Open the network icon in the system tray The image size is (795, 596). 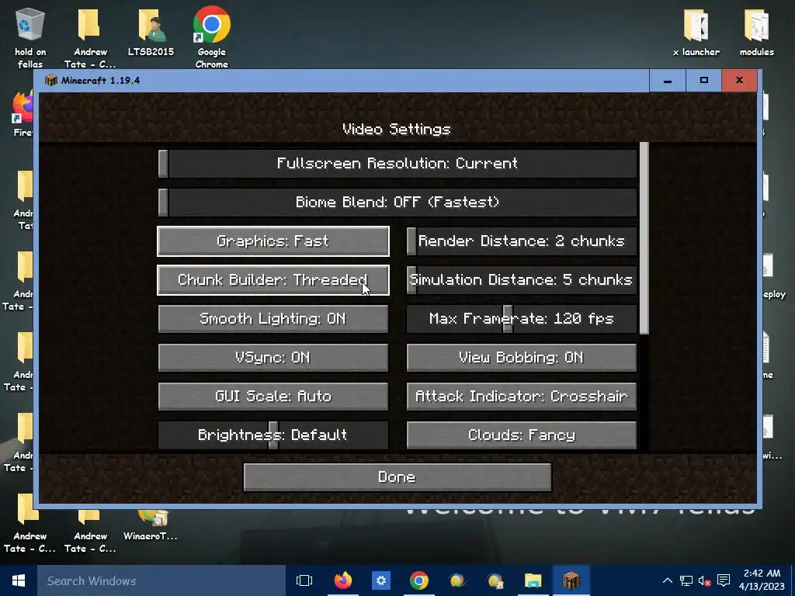tap(686, 580)
